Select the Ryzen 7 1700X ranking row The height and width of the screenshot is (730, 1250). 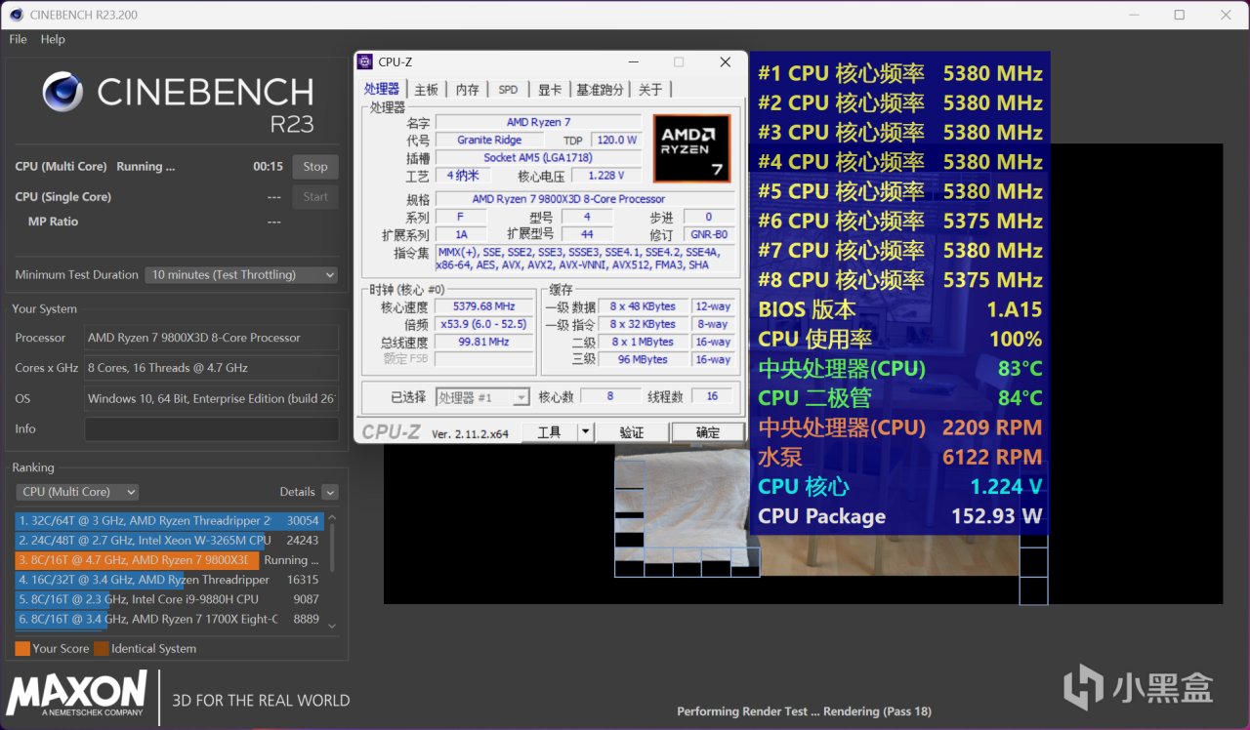169,619
